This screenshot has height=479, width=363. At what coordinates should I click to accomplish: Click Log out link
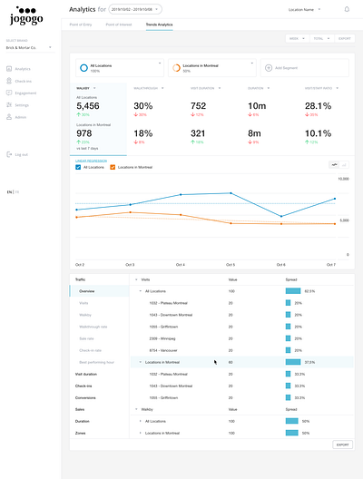(x=22, y=154)
